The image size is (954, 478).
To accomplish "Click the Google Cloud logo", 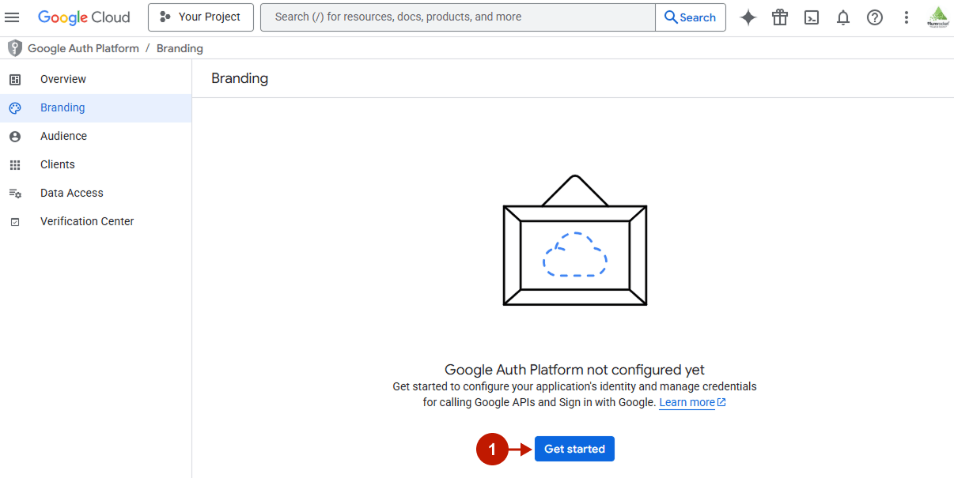I will 84,17.
